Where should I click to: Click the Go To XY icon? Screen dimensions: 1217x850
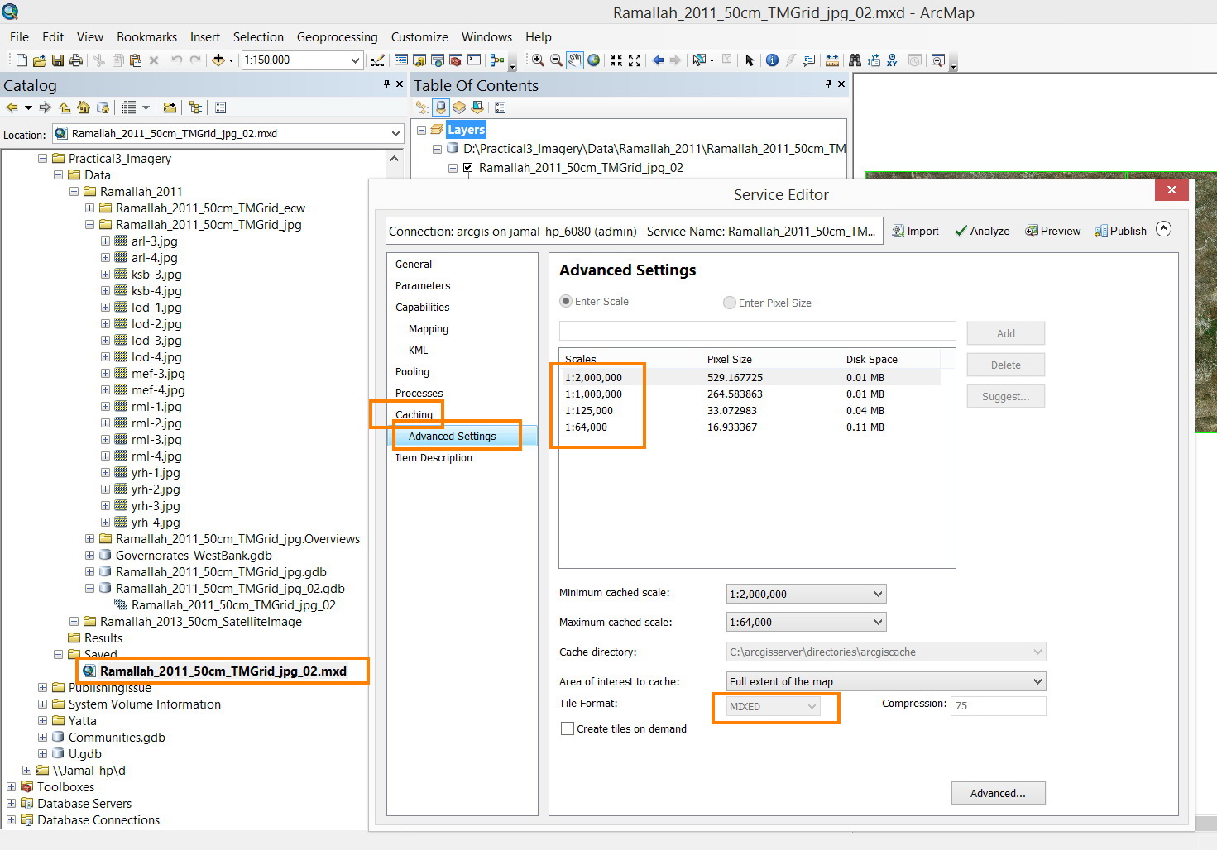[x=892, y=60]
